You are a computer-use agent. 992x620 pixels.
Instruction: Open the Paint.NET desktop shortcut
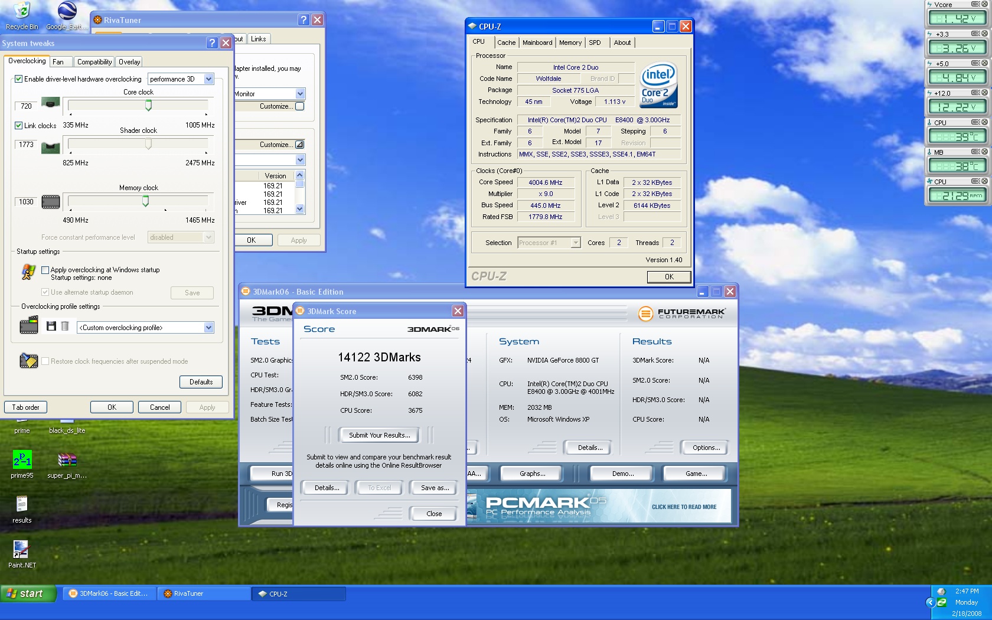coord(21,550)
